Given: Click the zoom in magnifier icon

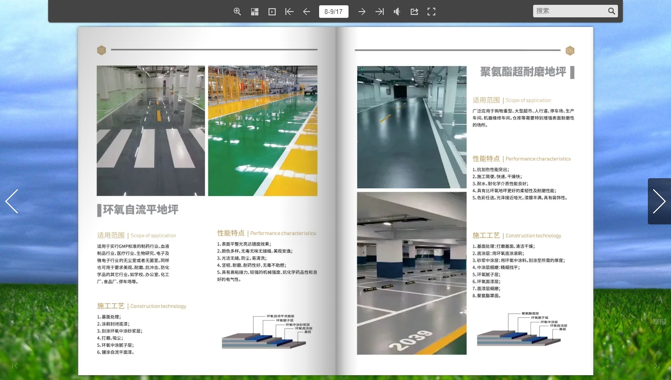Looking at the screenshot, I should (237, 12).
